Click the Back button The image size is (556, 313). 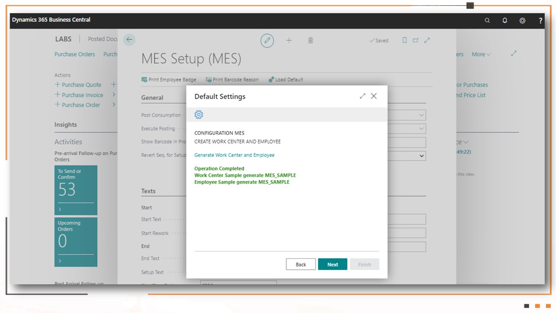coord(301,264)
